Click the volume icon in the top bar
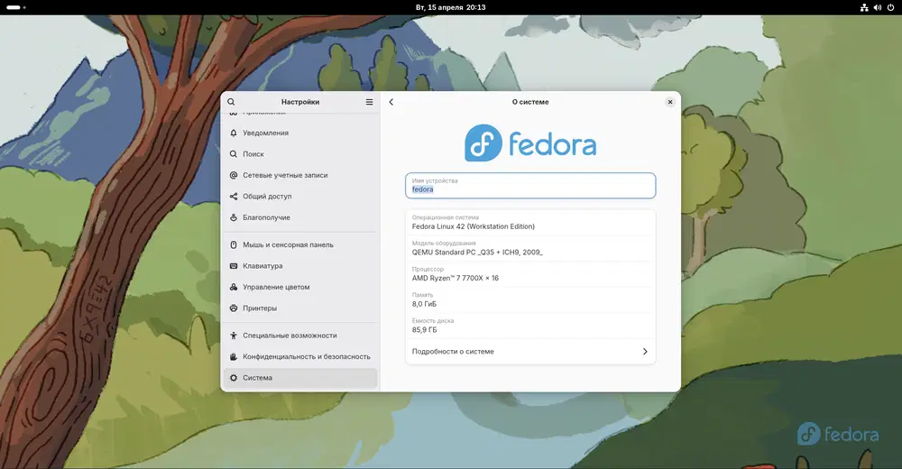This screenshot has height=469, width=902. pyautogui.click(x=878, y=7)
